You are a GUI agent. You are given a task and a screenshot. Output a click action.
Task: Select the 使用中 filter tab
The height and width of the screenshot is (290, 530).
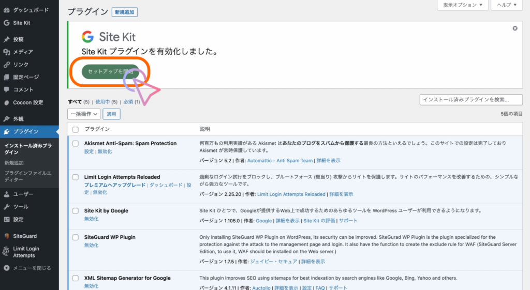click(x=107, y=102)
